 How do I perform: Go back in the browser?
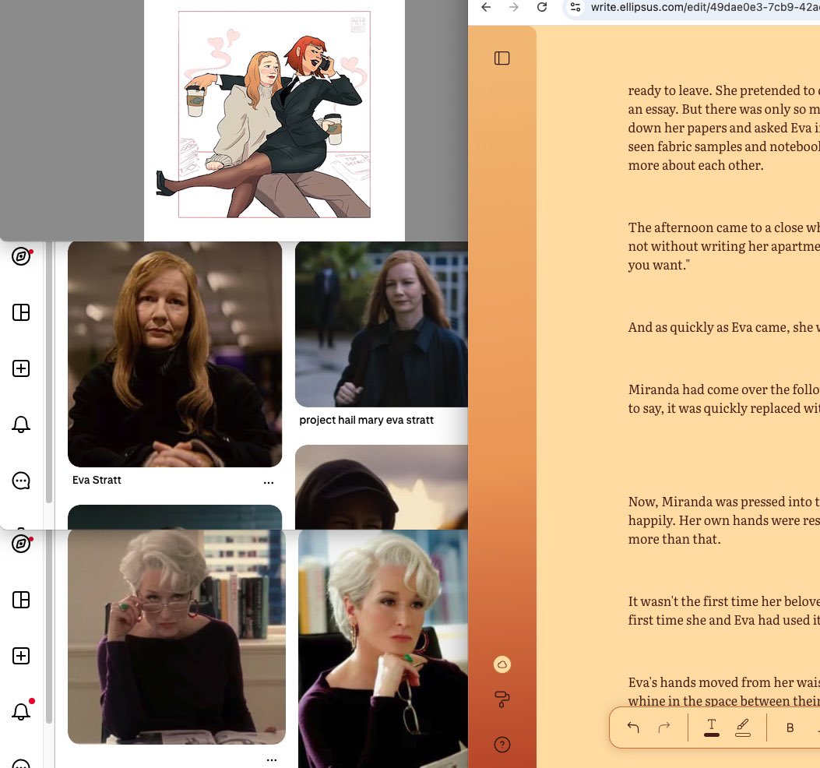(x=487, y=7)
